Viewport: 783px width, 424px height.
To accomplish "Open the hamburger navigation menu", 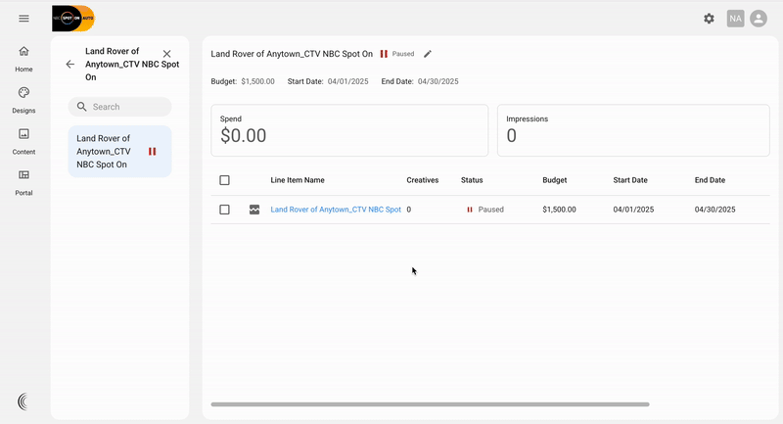I will click(x=23, y=19).
